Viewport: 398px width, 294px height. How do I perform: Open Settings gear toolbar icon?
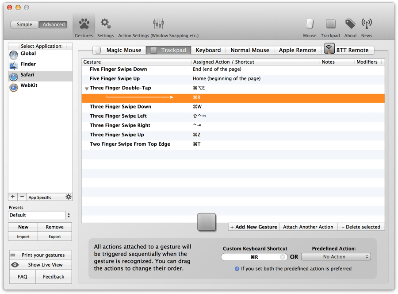click(105, 23)
